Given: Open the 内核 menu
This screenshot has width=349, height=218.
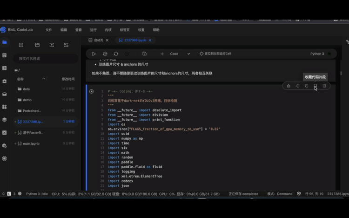Looking at the screenshot, I should tap(108, 30).
